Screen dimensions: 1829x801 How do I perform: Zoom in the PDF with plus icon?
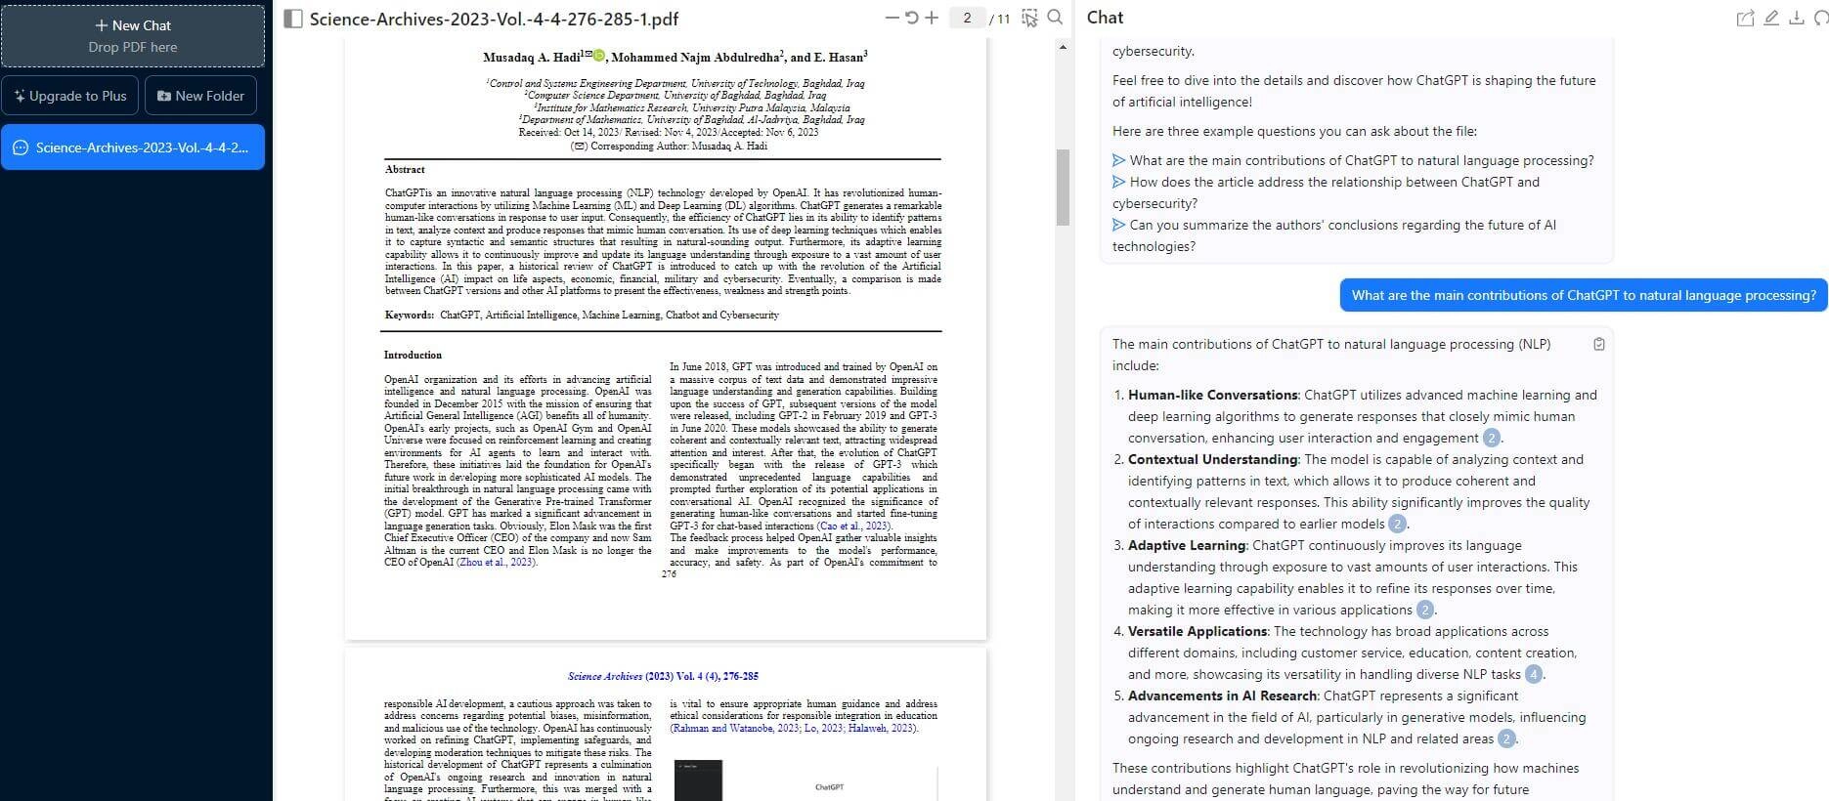pyautogui.click(x=932, y=18)
